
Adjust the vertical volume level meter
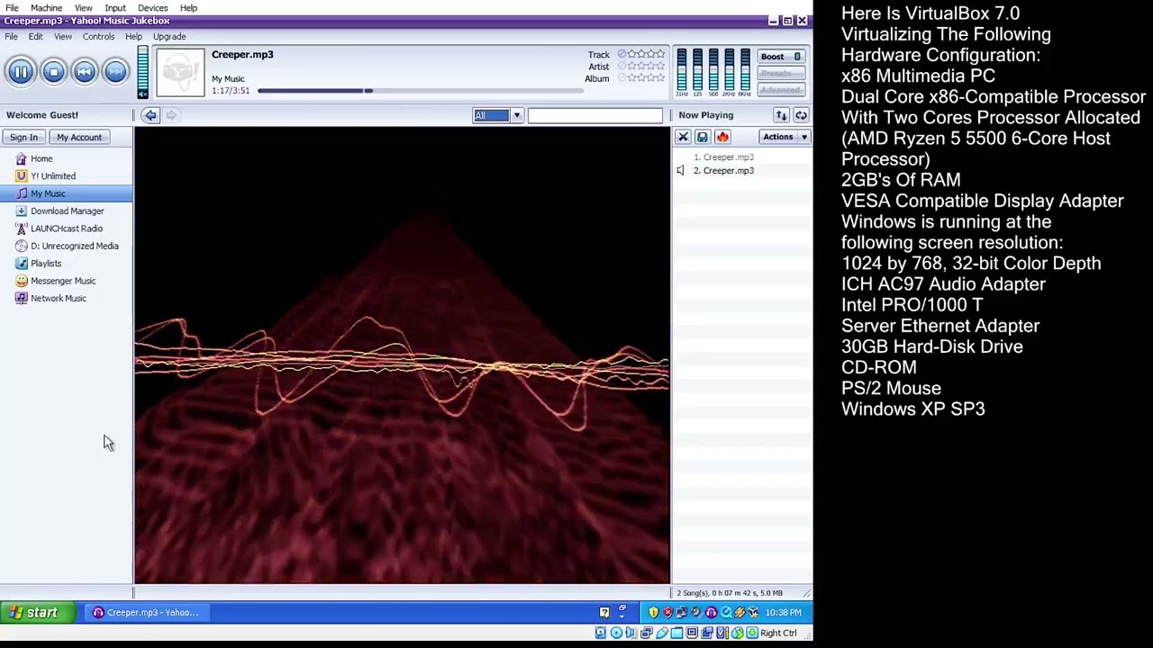(142, 67)
